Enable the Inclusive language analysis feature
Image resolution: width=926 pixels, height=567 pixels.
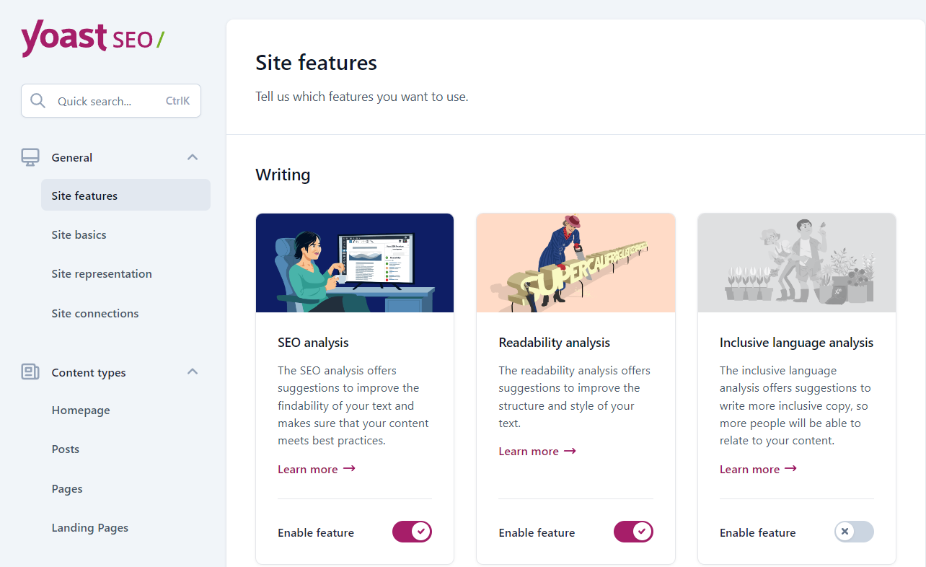[854, 532]
